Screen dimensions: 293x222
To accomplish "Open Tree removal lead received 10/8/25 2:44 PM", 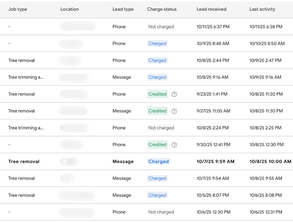I will (x=21, y=61).
